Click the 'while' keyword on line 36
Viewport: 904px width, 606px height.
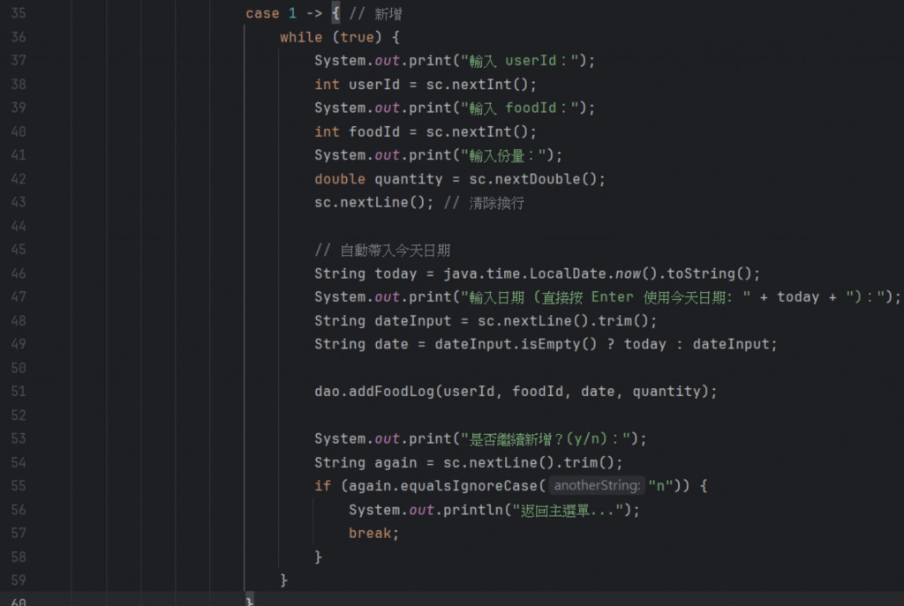tap(301, 37)
